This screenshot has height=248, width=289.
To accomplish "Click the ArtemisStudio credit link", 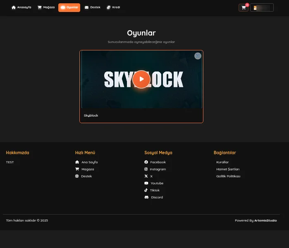I will (265, 220).
